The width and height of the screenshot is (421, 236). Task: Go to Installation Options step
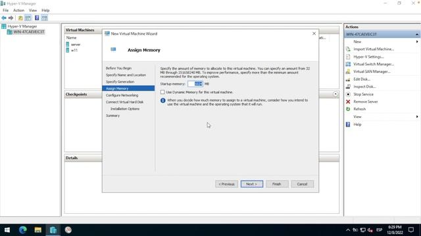click(125, 109)
